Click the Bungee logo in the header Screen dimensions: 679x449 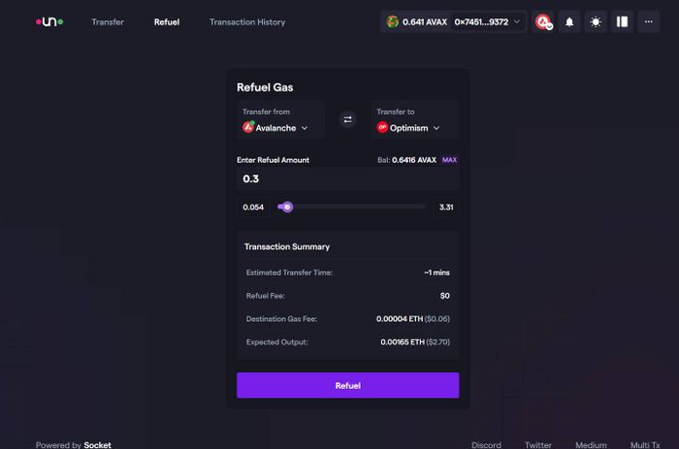(x=49, y=21)
